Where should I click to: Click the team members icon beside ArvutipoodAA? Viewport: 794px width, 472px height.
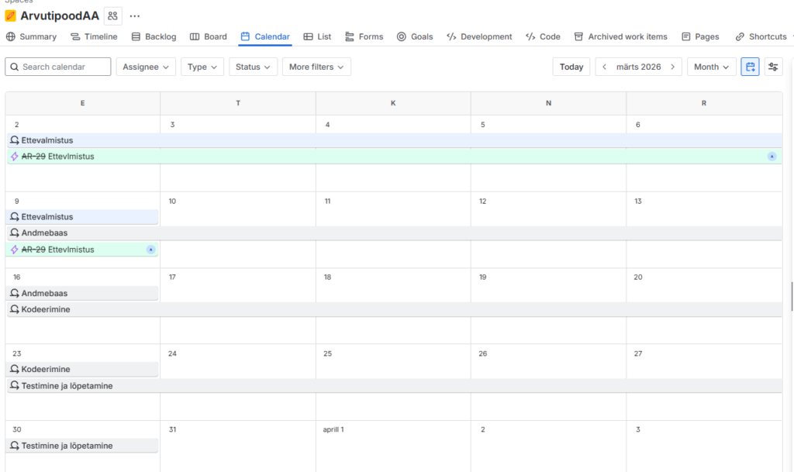[x=113, y=16]
